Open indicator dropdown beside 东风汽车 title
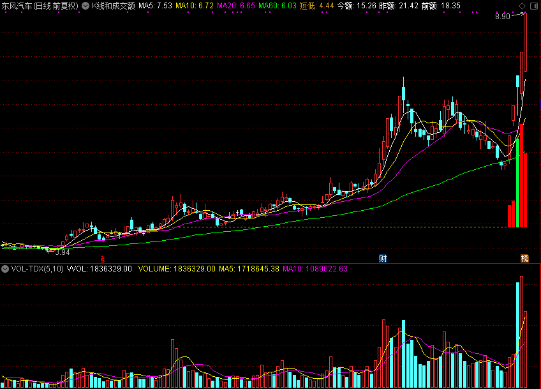The height and width of the screenshot is (389, 541). (85, 6)
